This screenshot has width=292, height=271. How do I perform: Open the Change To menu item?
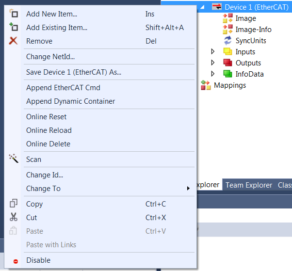coord(100,189)
